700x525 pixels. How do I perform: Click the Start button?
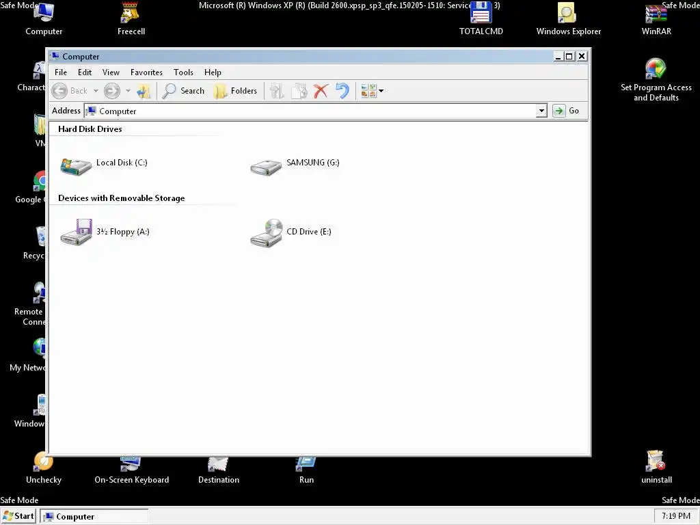pos(18,516)
